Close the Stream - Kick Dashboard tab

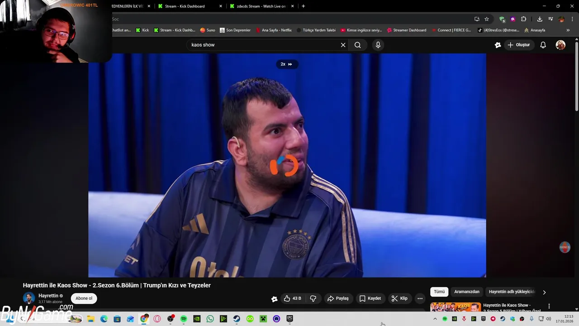pyautogui.click(x=221, y=6)
